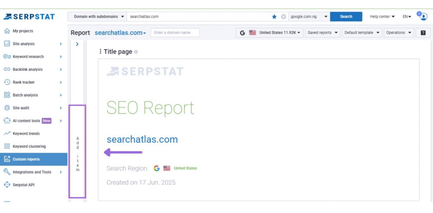
Task: Click the Keyword trends line icon
Action: tap(7, 134)
